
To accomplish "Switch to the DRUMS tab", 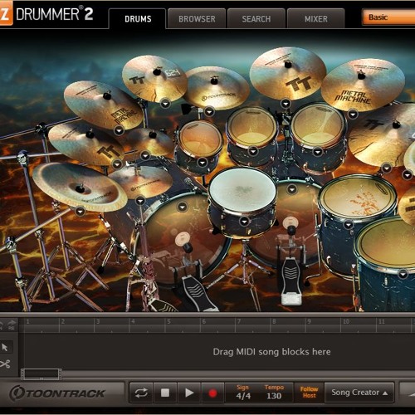I will pos(138,19).
